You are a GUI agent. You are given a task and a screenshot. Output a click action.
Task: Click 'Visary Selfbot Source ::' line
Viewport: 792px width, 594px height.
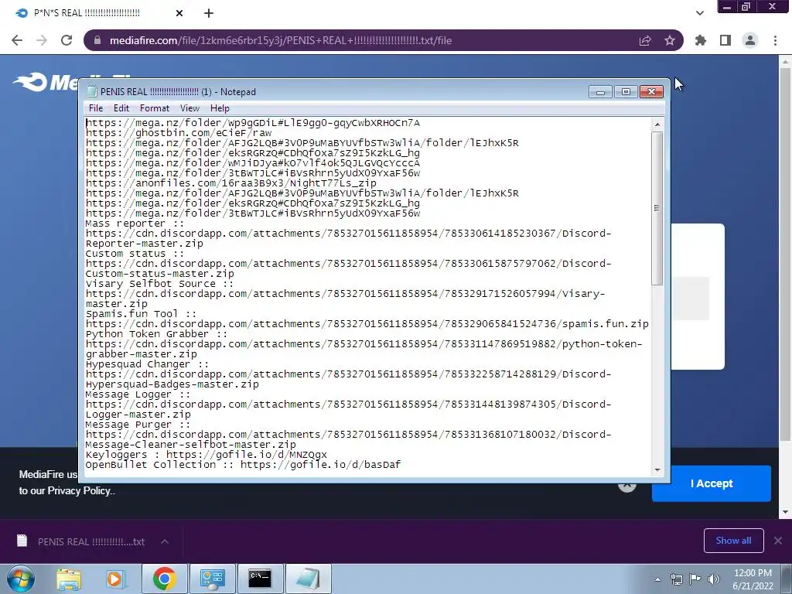point(159,284)
